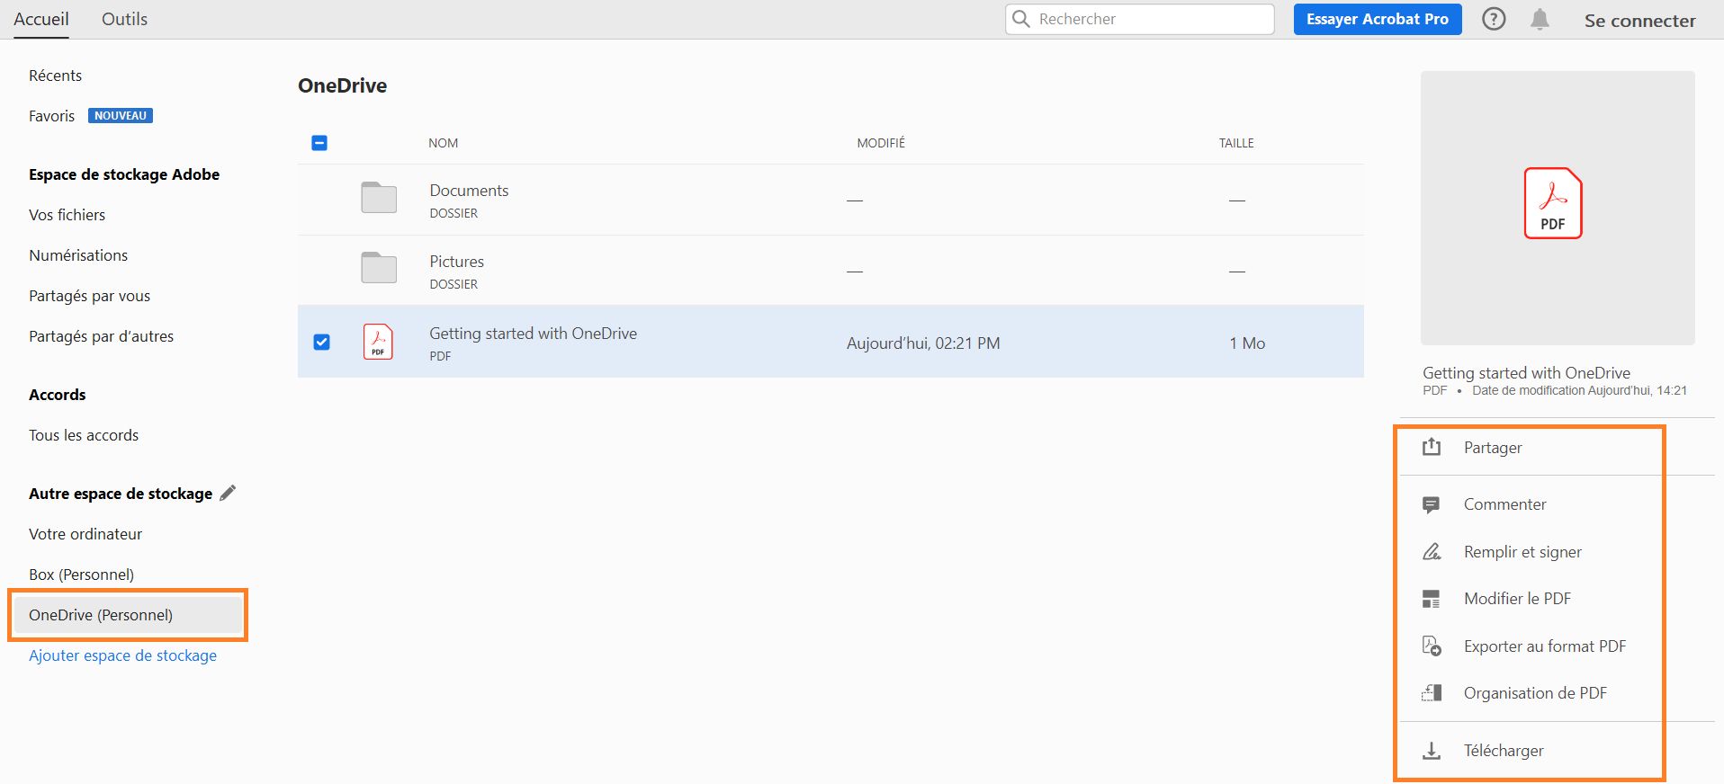1724x784 pixels.
Task: Click the search magnifier icon
Action: (x=1020, y=19)
